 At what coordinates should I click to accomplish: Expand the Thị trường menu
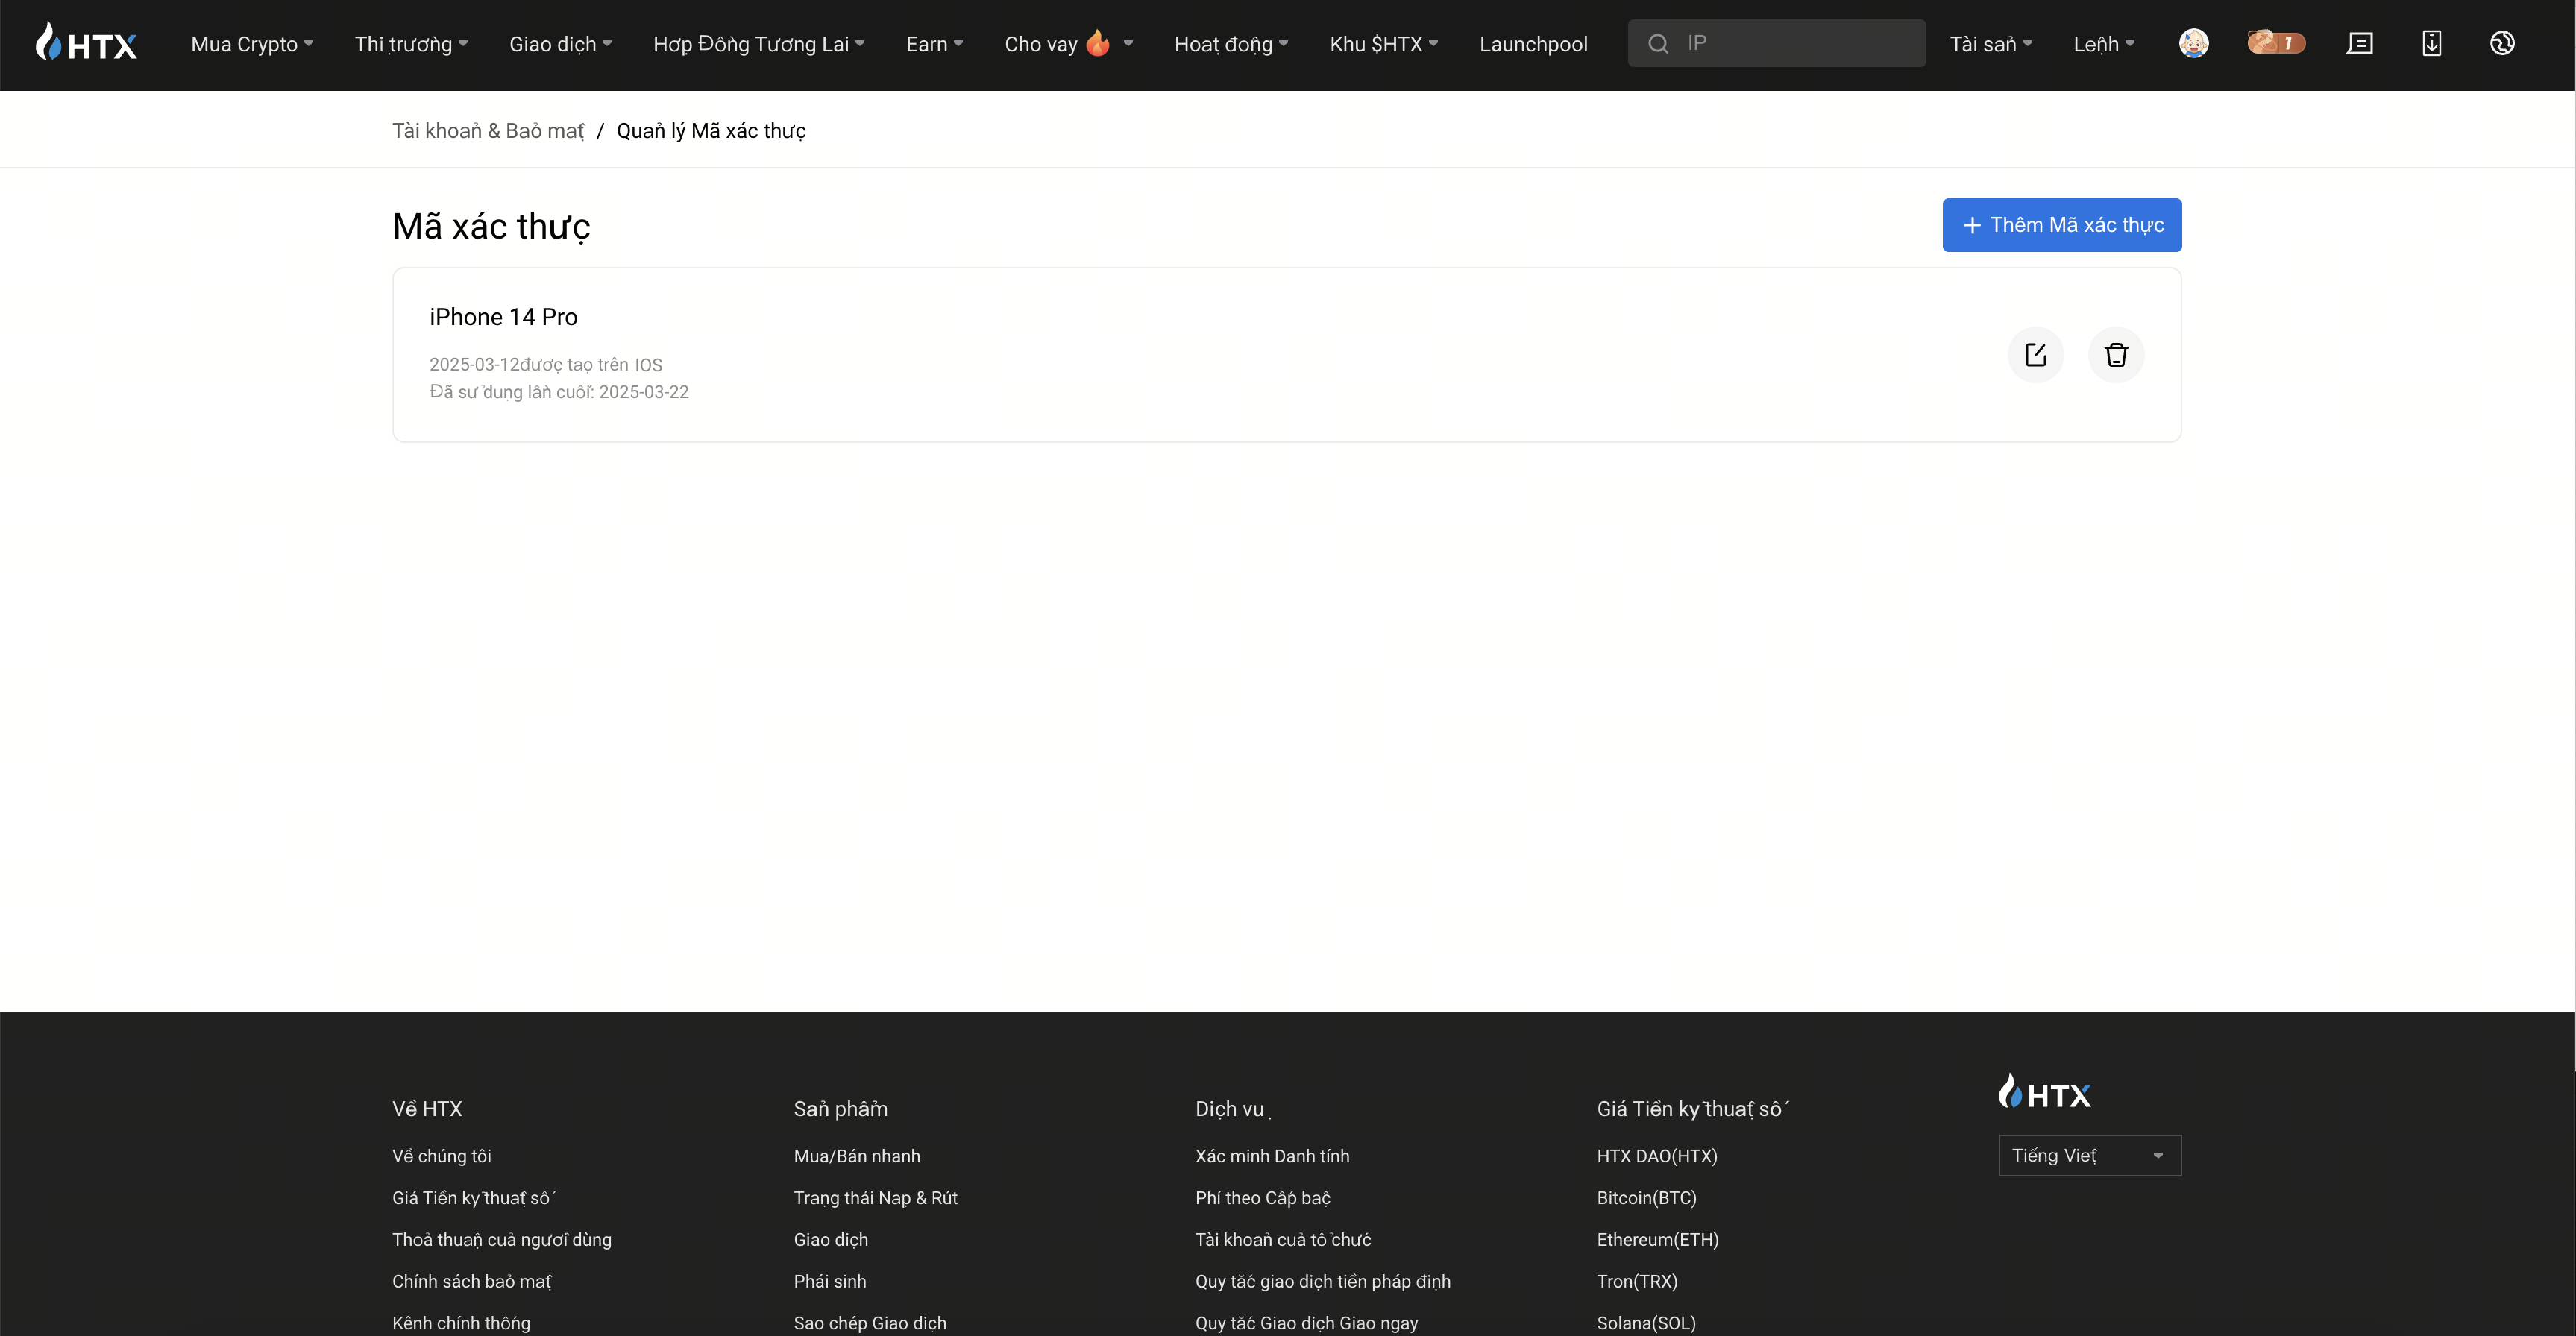411,44
